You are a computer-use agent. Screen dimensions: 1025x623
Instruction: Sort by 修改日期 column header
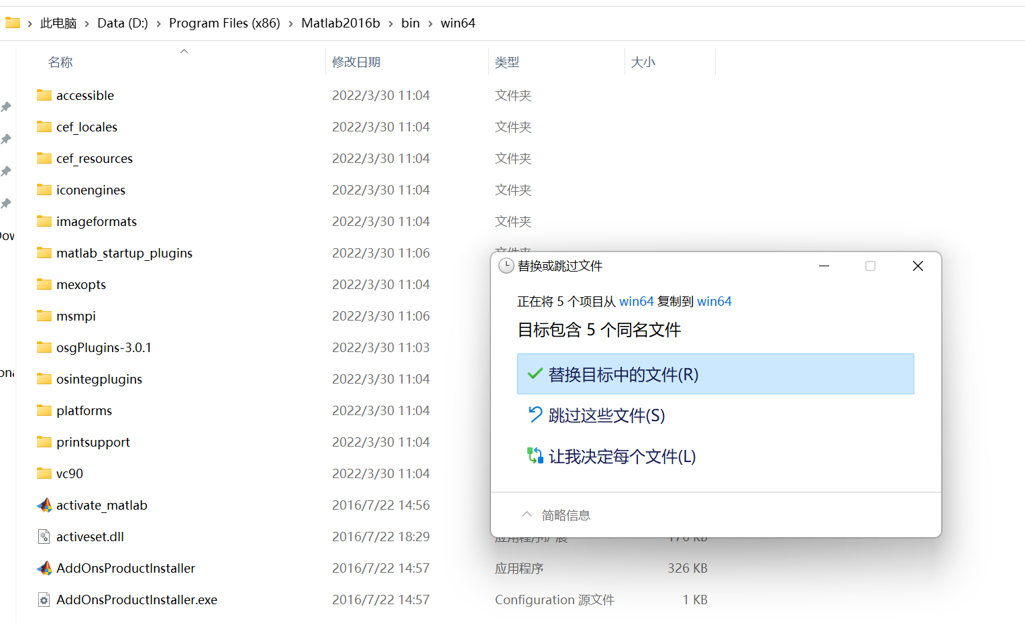[x=356, y=62]
